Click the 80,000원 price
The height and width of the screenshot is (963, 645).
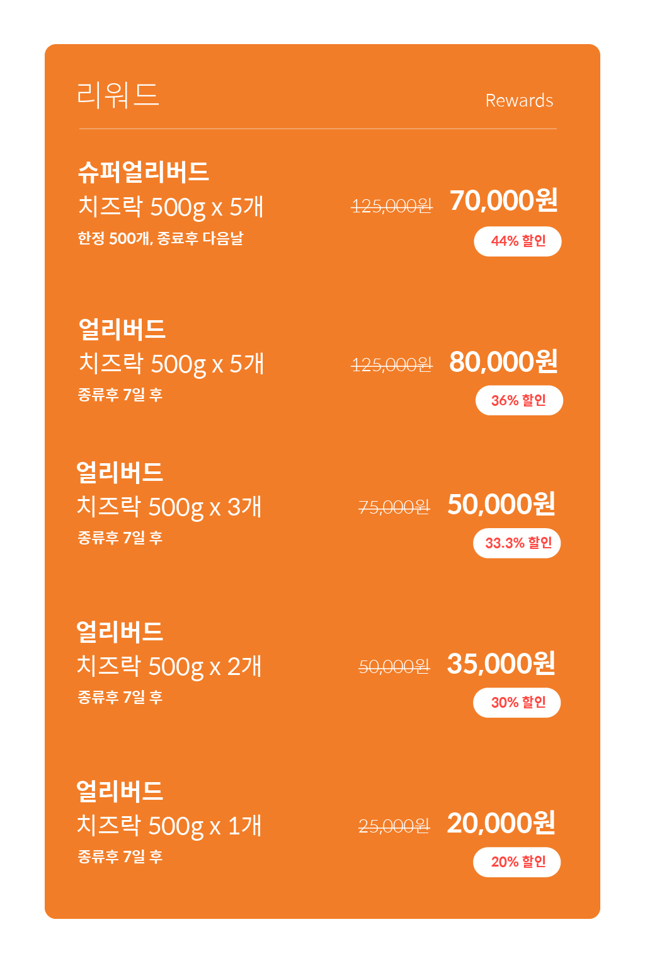point(504,362)
